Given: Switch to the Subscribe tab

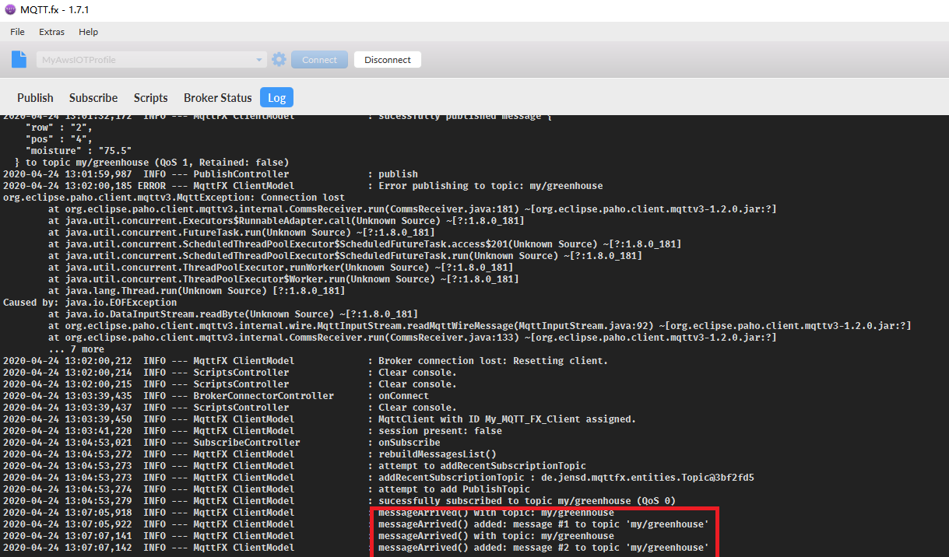Looking at the screenshot, I should pos(93,98).
